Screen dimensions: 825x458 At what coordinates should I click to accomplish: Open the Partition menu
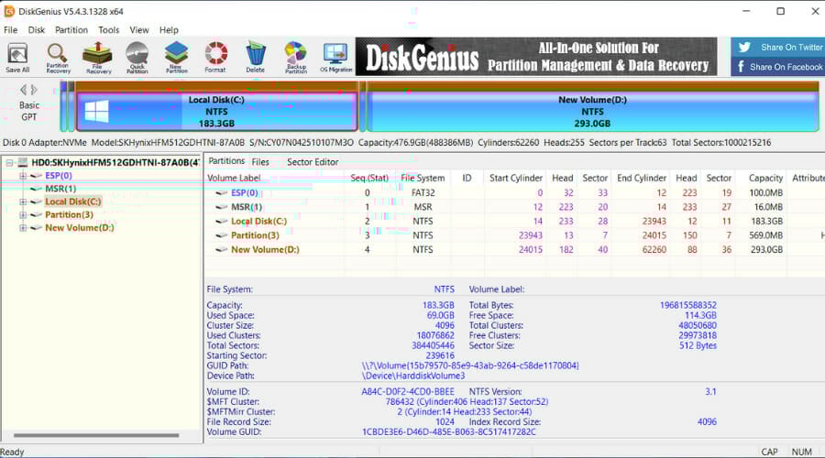click(71, 30)
